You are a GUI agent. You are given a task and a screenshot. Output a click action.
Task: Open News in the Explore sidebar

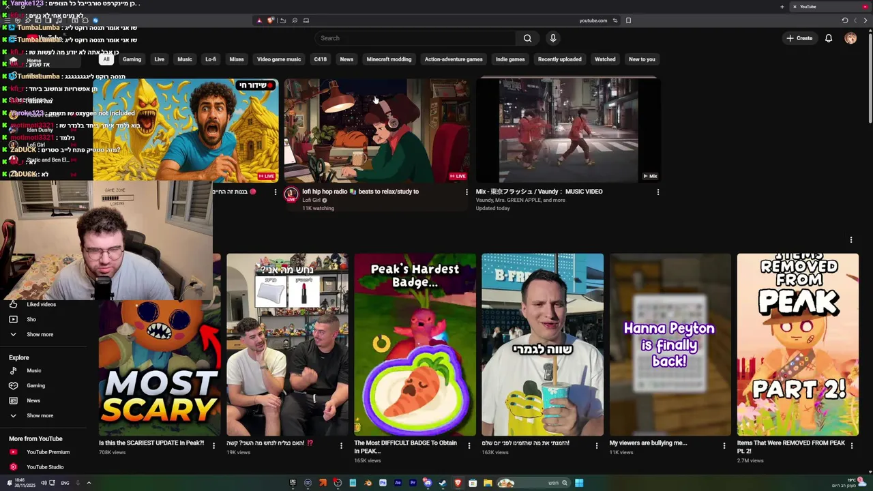33,400
